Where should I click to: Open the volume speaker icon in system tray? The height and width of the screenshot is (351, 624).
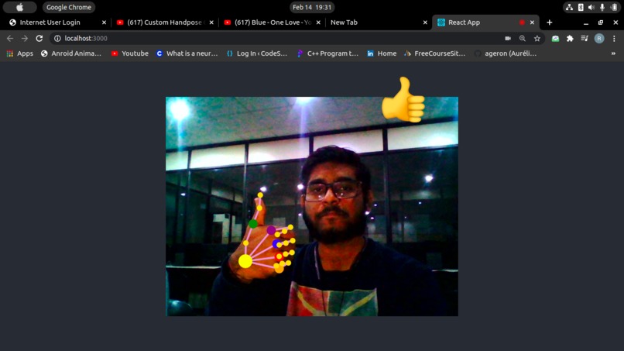click(591, 7)
